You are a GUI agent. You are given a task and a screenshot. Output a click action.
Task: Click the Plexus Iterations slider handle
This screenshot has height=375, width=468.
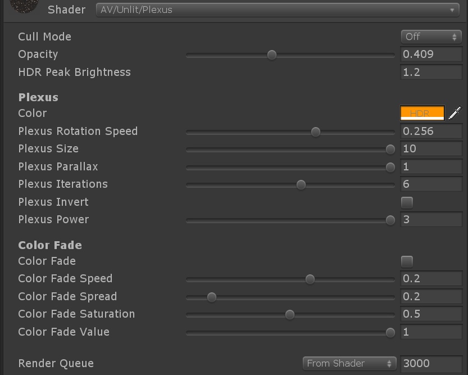click(301, 184)
